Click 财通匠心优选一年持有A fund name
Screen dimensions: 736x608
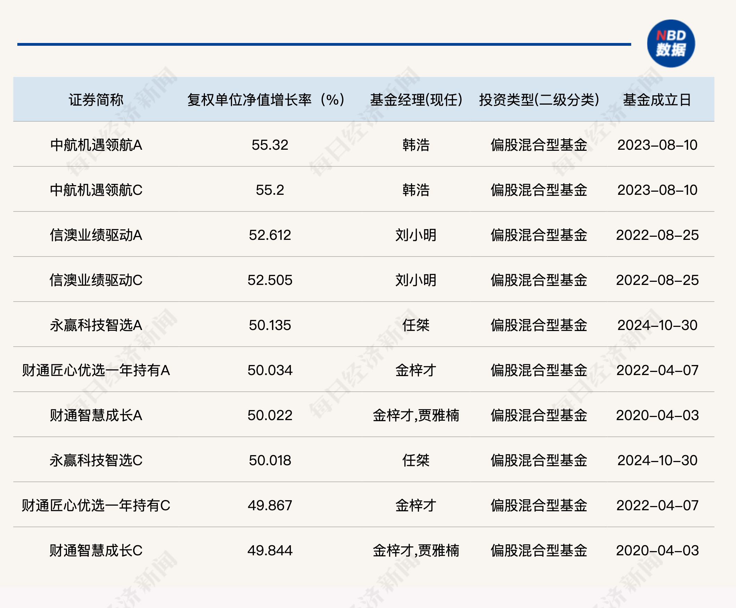pyautogui.click(x=96, y=370)
